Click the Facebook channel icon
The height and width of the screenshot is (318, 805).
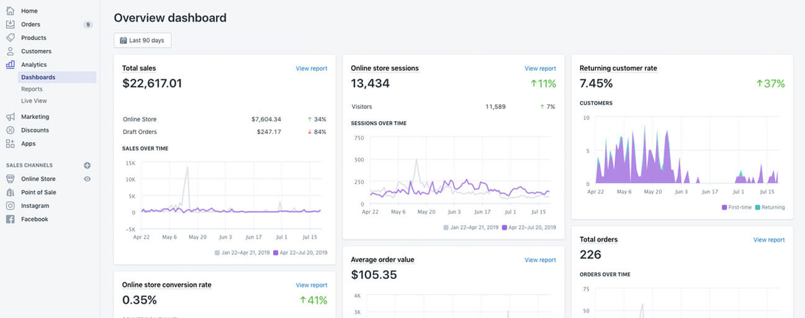10,219
